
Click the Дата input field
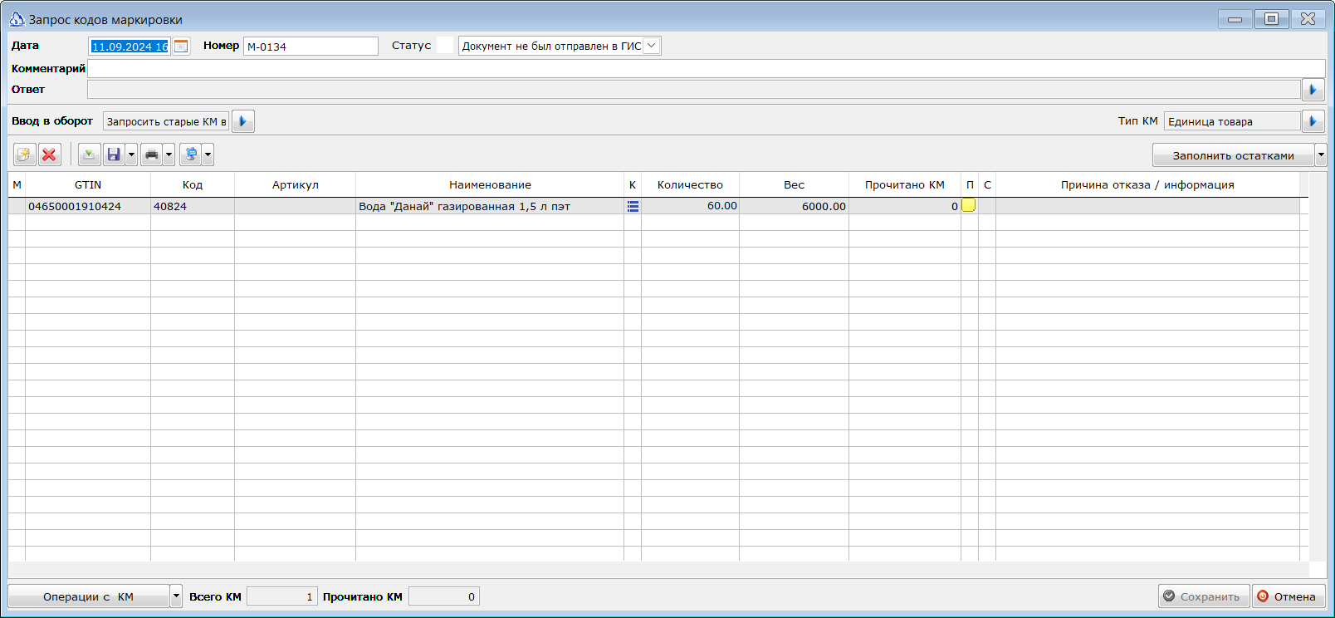tap(130, 47)
